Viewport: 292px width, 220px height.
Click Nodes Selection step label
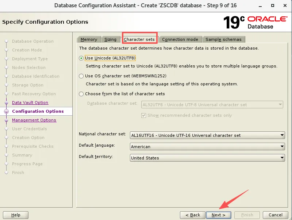[29, 67]
